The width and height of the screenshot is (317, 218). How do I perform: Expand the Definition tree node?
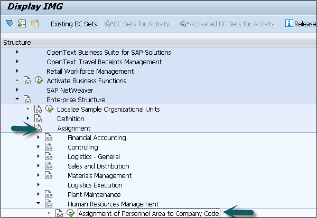coord(28,118)
